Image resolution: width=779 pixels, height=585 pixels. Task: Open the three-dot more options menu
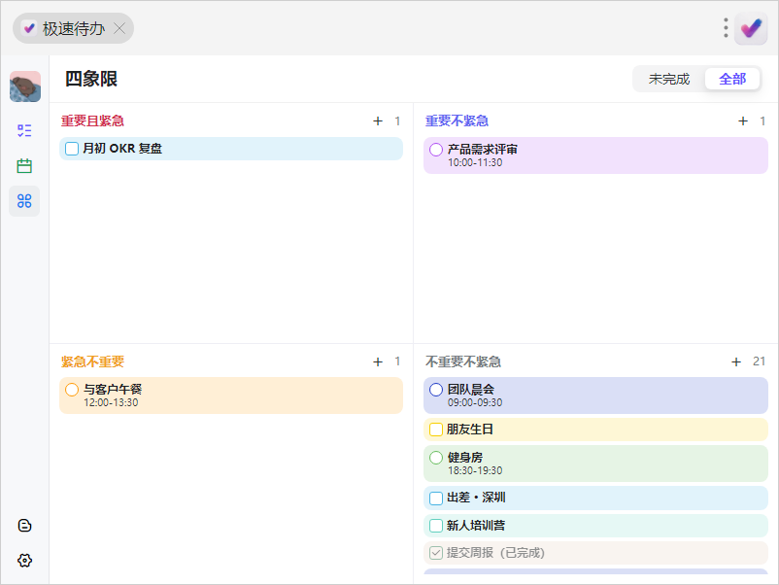coord(726,28)
